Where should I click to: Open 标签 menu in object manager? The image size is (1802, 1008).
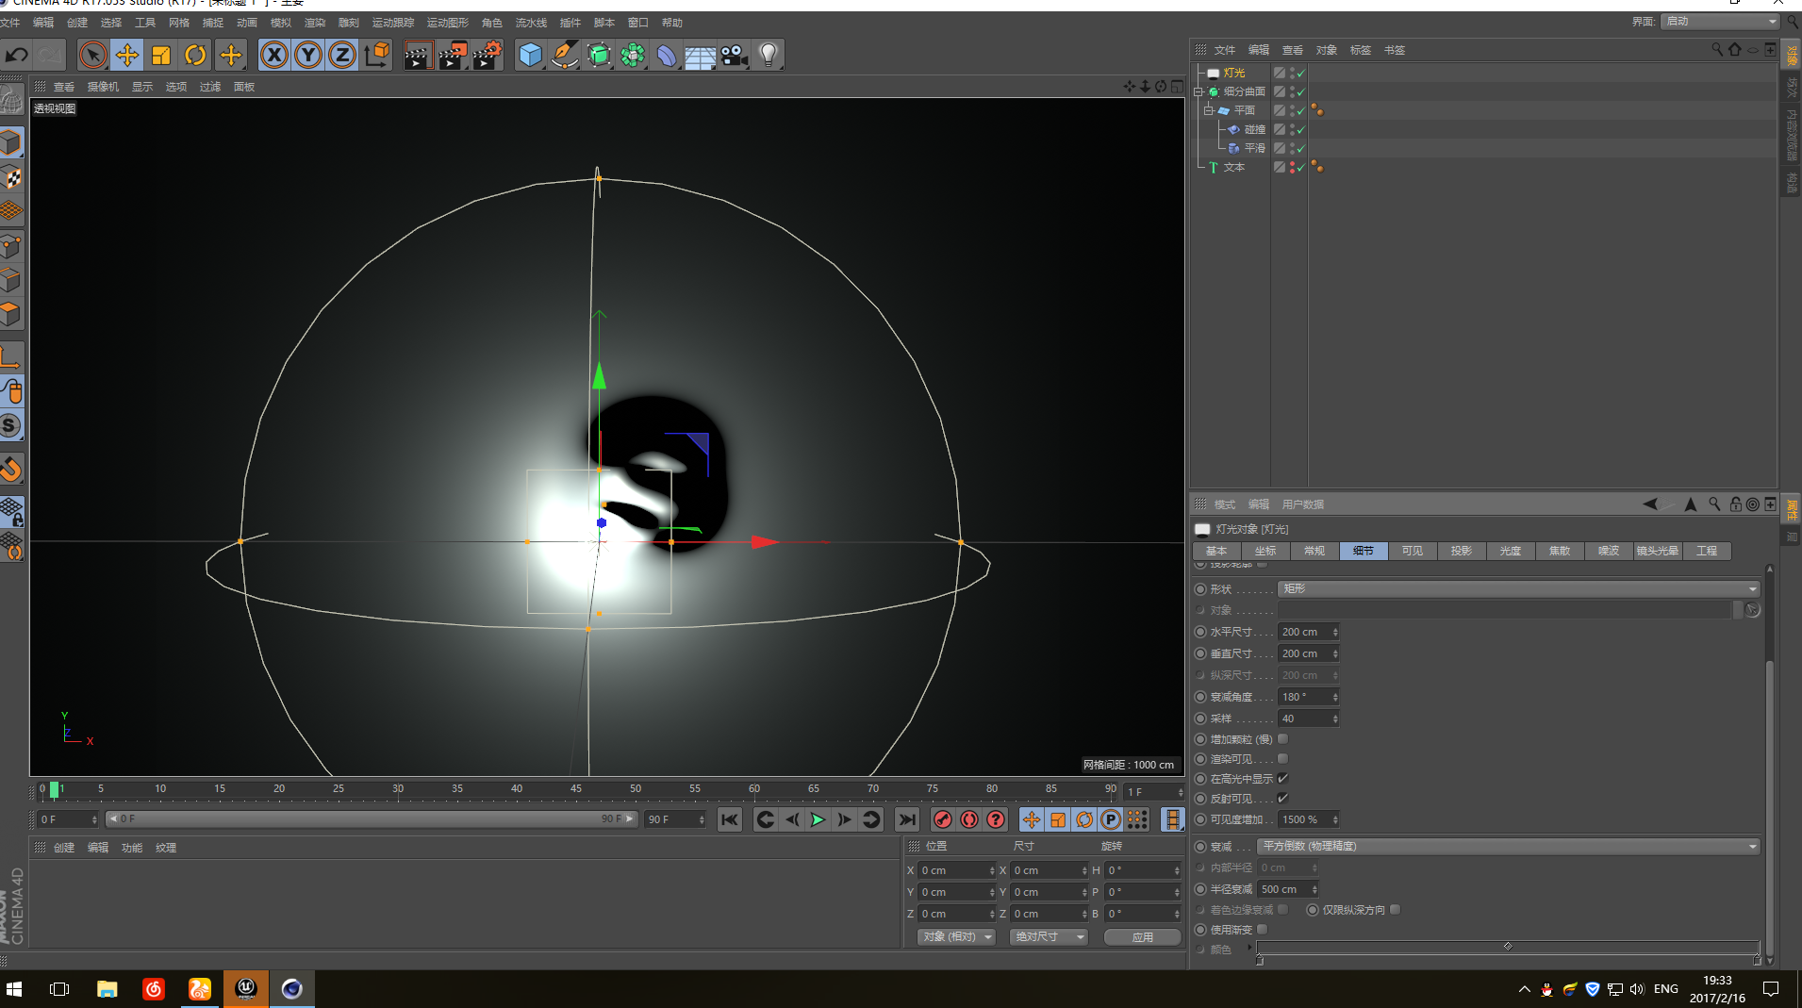[1360, 50]
